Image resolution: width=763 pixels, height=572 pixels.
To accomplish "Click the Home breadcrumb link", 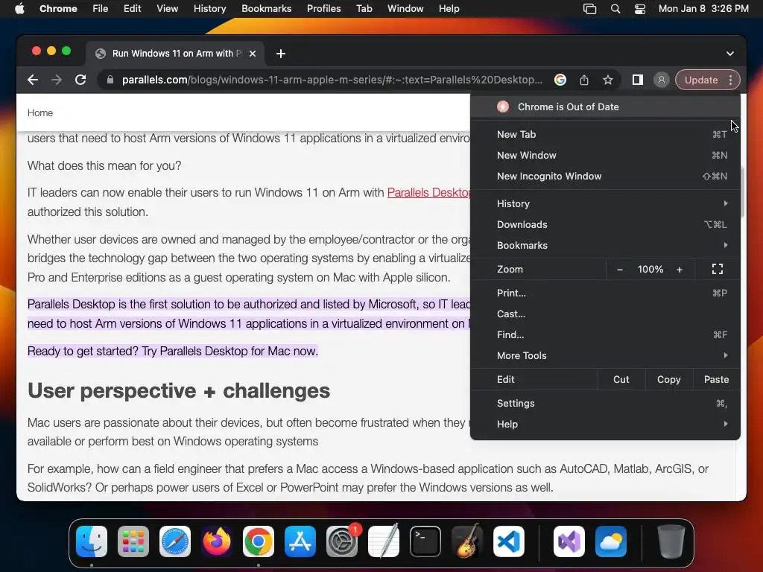I will [x=40, y=113].
